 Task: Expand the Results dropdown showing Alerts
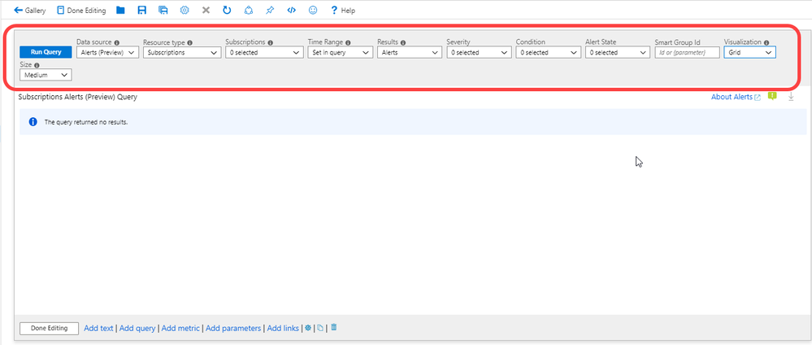[410, 52]
